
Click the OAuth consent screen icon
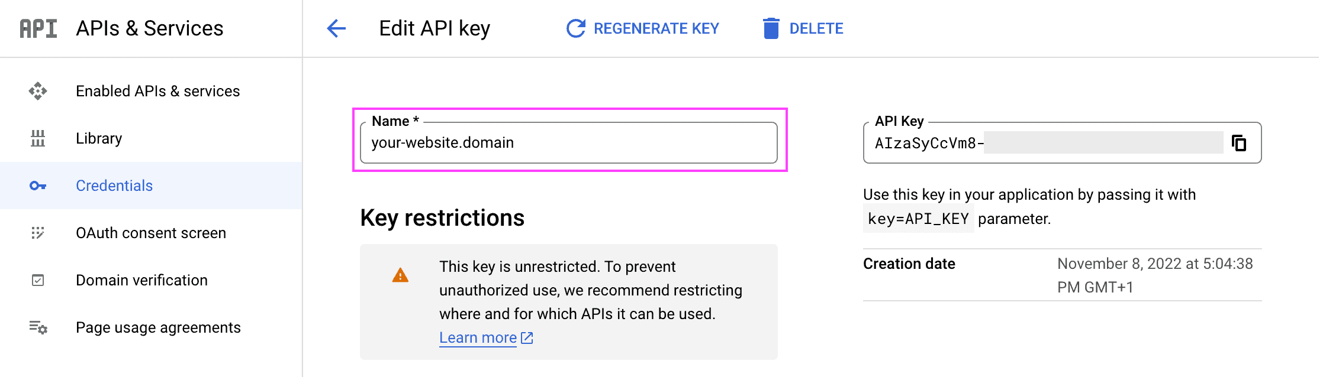37,233
